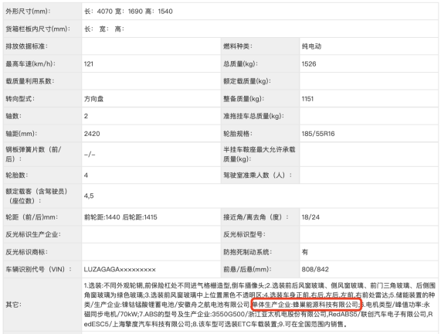Viewport: 441px width, 334px height.
Task: Click the tire spec 185/55R16
Action: [x=318, y=134]
